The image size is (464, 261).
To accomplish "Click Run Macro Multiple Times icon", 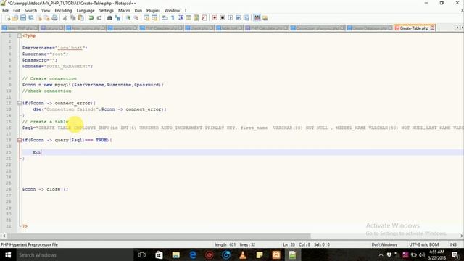I will (239, 18).
